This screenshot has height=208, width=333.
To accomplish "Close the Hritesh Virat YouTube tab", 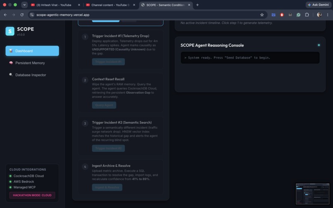I will coord(79,5).
